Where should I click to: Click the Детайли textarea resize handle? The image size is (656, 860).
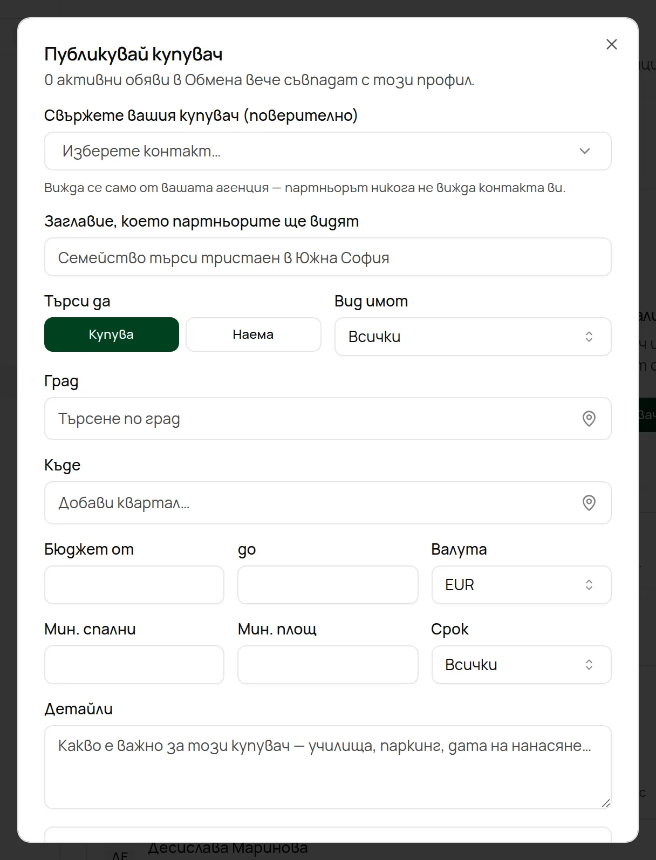click(x=606, y=803)
